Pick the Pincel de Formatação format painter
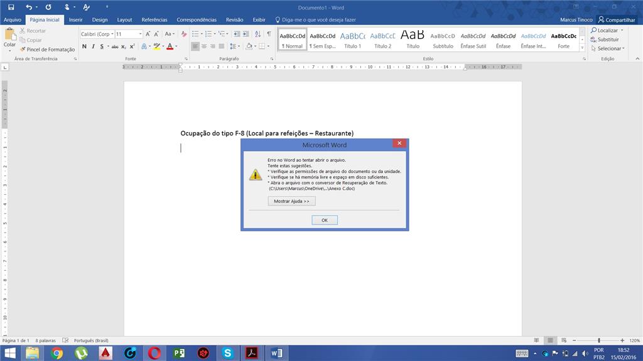643x361 pixels. (x=48, y=50)
